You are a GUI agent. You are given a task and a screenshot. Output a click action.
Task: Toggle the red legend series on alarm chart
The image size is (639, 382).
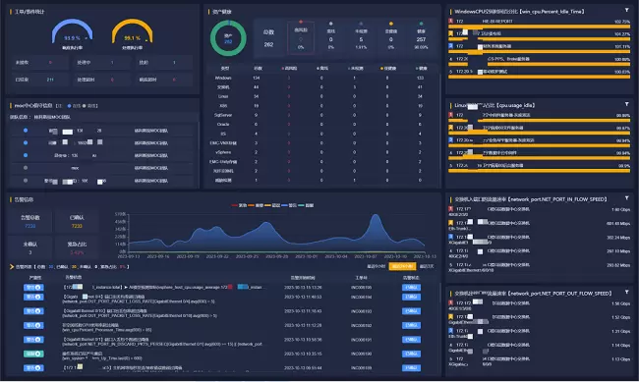(x=239, y=205)
